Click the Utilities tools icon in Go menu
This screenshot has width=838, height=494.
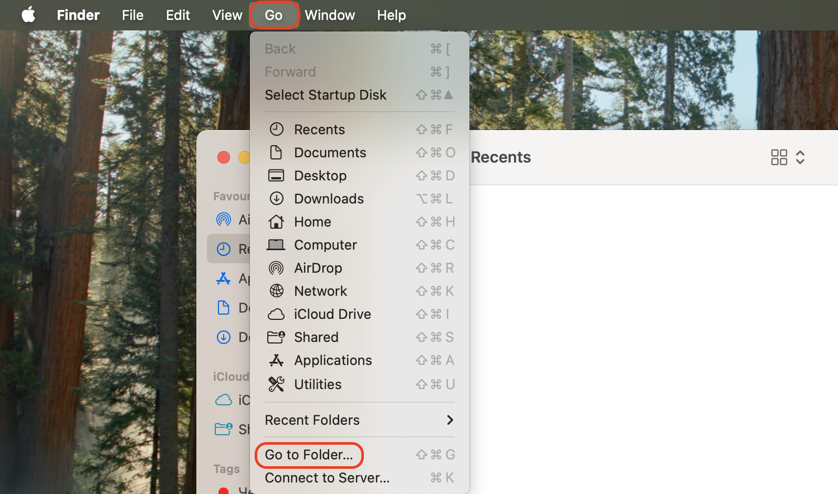[276, 384]
